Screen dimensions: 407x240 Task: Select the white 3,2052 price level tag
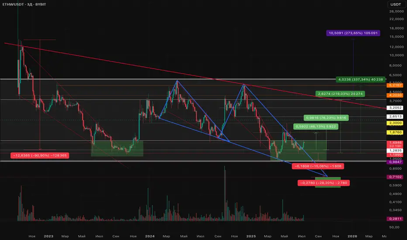[395, 108]
